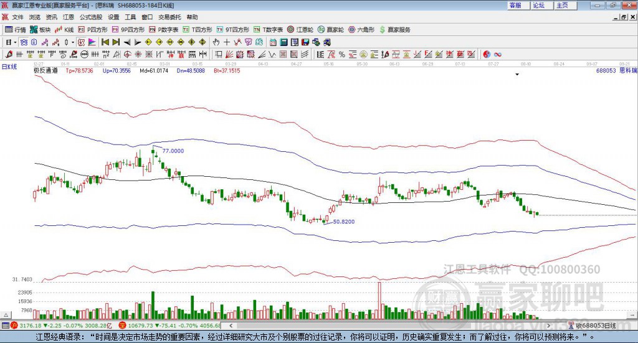This screenshot has height=343, width=638.
Task: Toggle the colorful flag indicator button
Action: pos(92,42)
